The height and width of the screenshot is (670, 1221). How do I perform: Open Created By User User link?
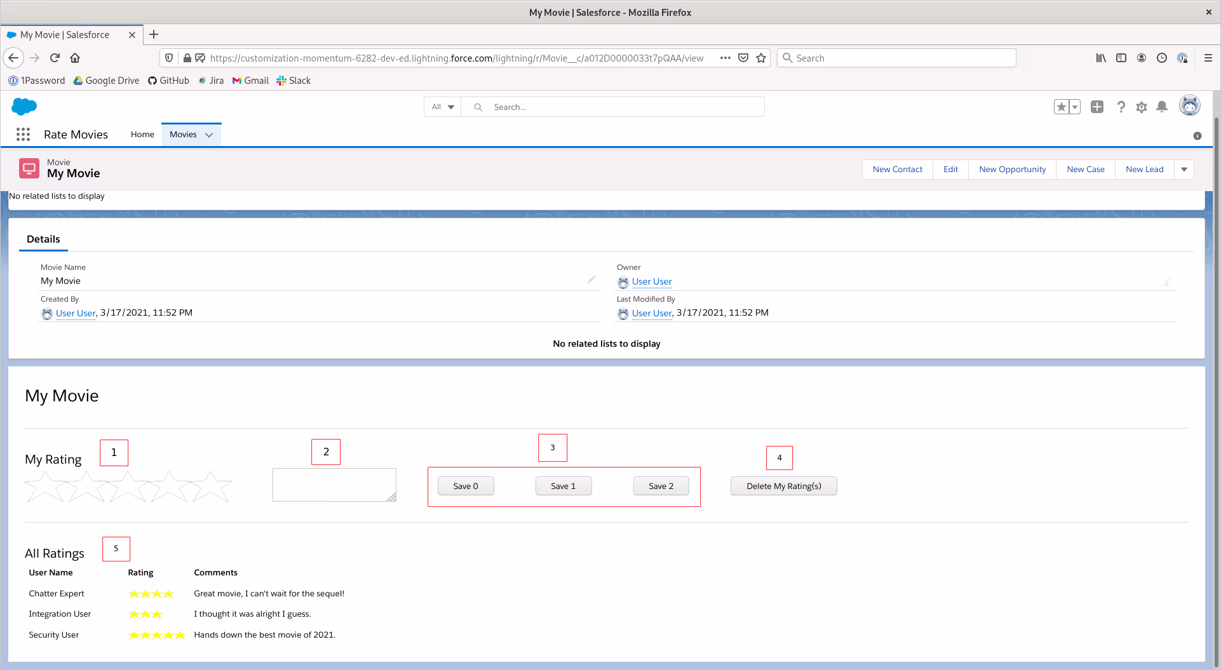click(76, 313)
